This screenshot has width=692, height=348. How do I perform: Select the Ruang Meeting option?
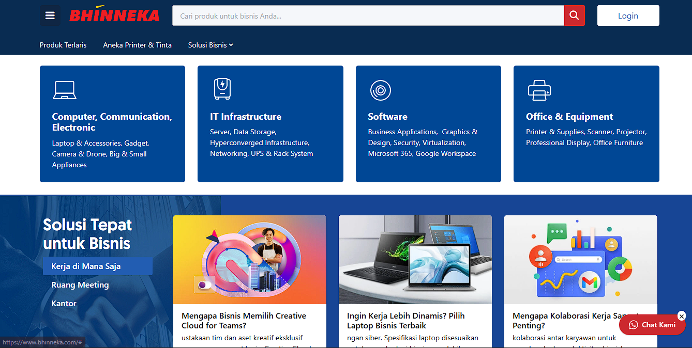pyautogui.click(x=80, y=284)
